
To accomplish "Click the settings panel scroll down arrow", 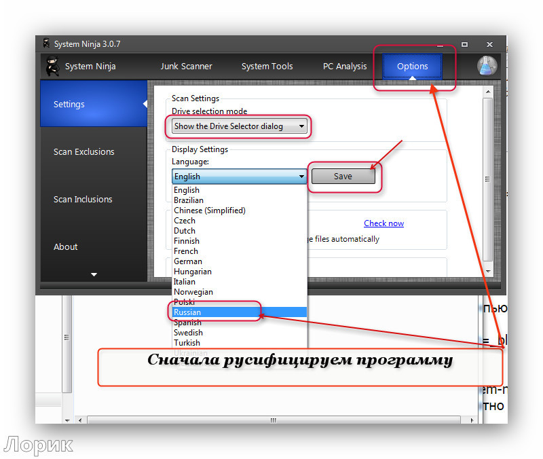I will point(488,271).
